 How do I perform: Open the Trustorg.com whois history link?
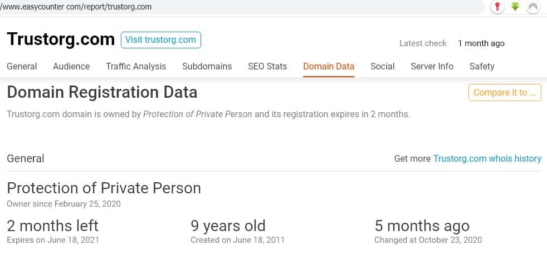487,158
